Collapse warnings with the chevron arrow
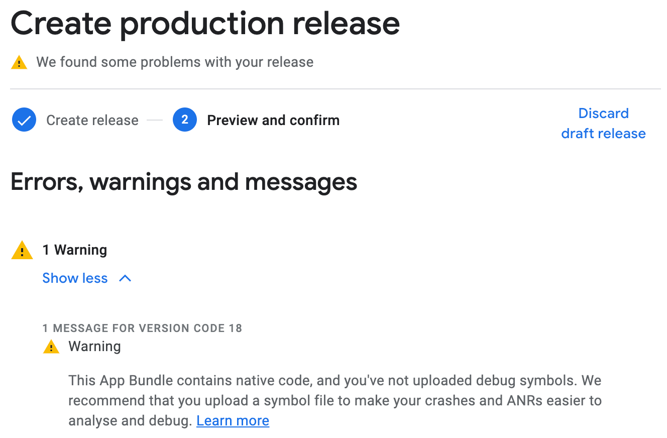667x438 pixels. (x=125, y=278)
